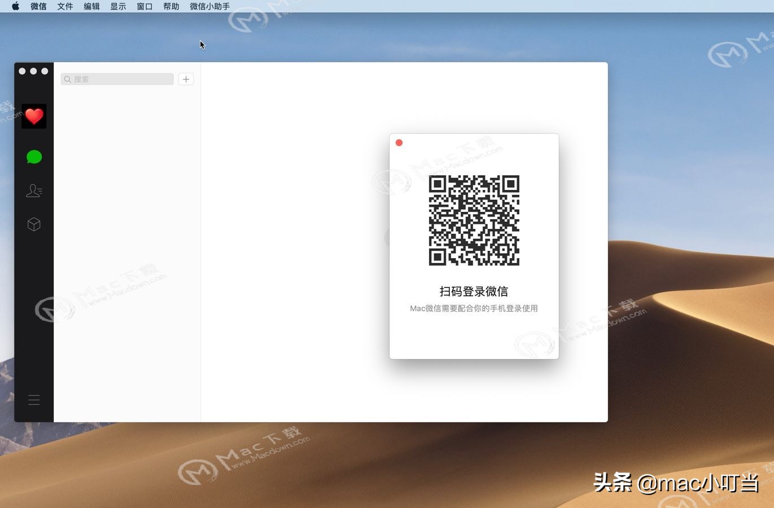The height and width of the screenshot is (508, 774).
Task: Click inside the 搜索 search field
Action: coord(117,79)
